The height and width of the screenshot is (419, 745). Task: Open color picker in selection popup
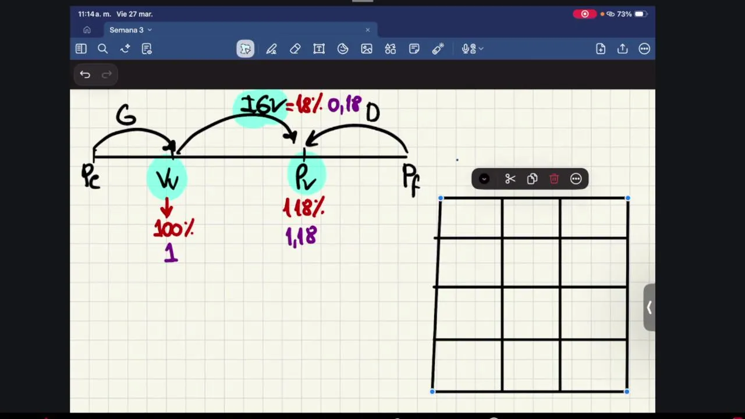(x=484, y=179)
